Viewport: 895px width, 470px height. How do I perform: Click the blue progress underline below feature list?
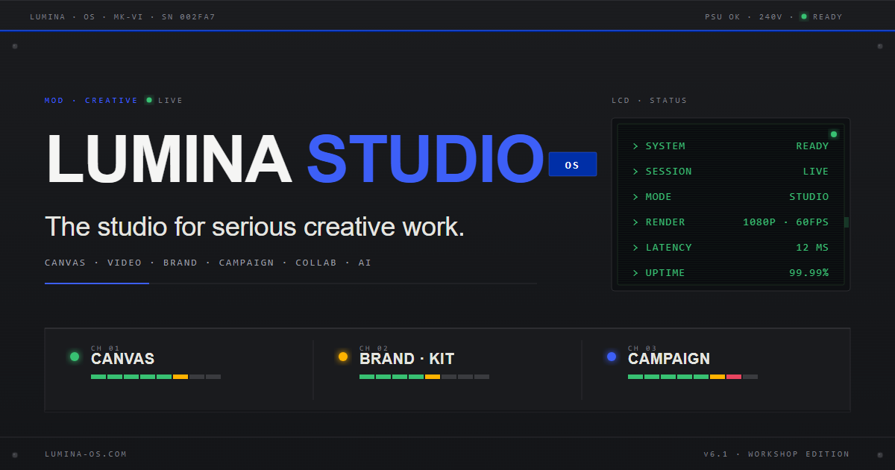point(97,283)
